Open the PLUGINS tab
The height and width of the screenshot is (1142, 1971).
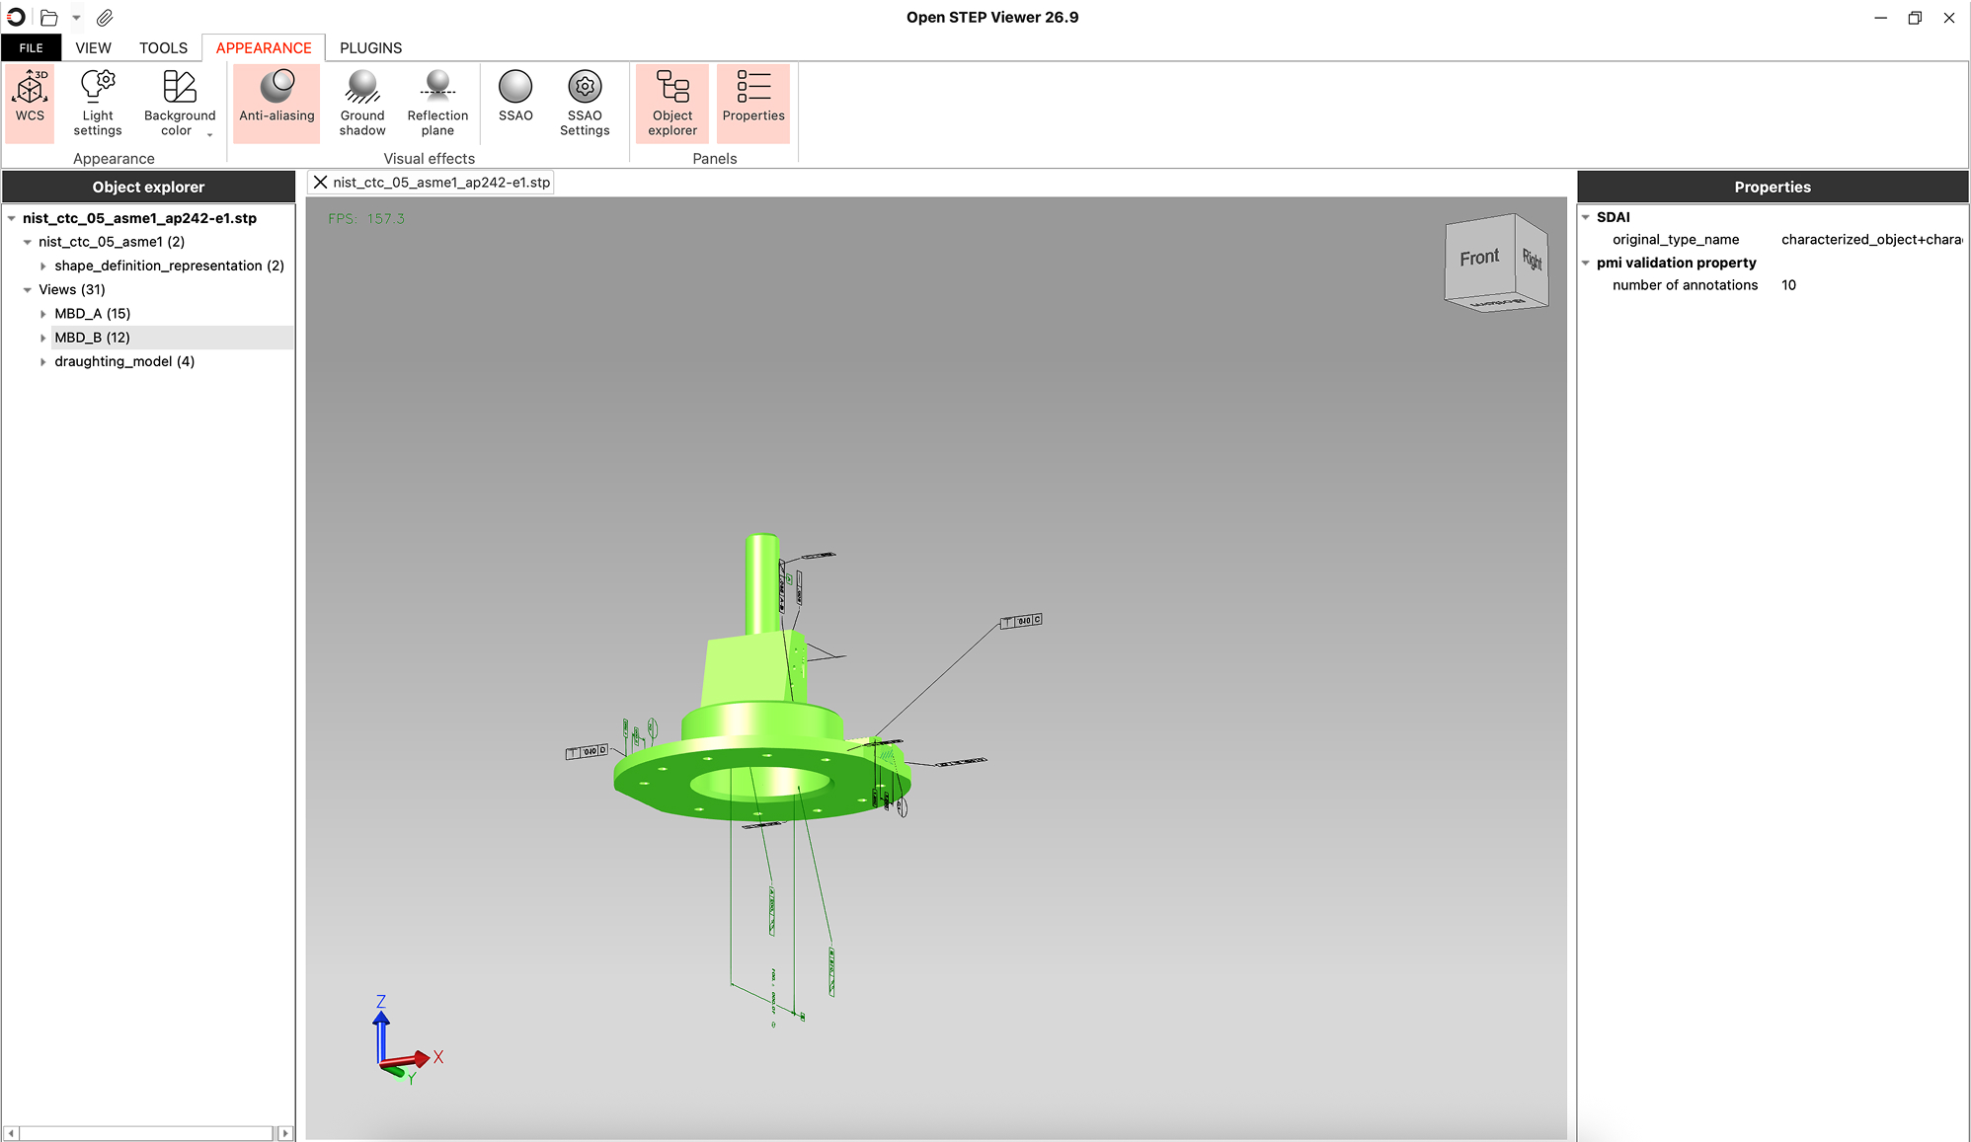(x=370, y=47)
